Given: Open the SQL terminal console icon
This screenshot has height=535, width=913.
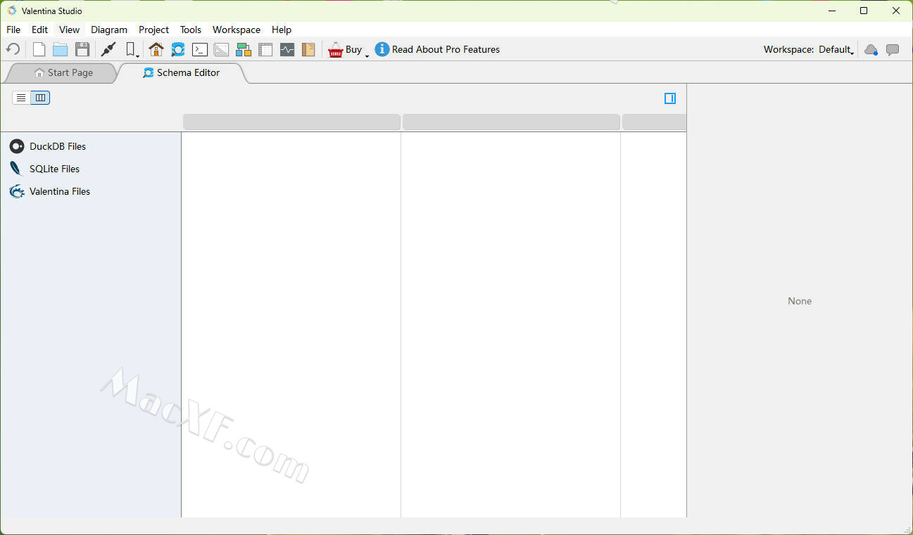Looking at the screenshot, I should click(200, 49).
